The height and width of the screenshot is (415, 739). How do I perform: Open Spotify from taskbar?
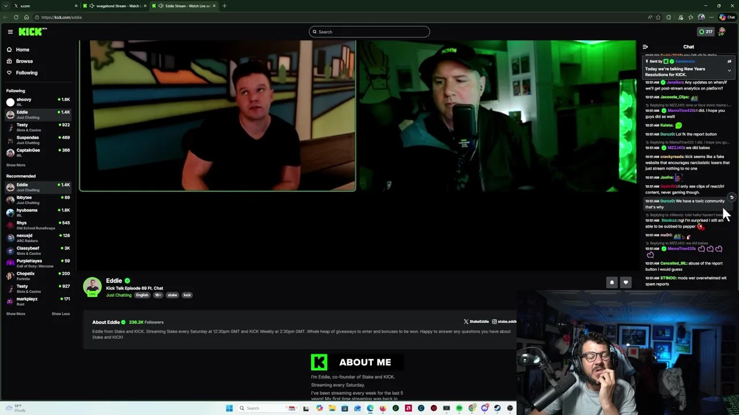(459, 408)
